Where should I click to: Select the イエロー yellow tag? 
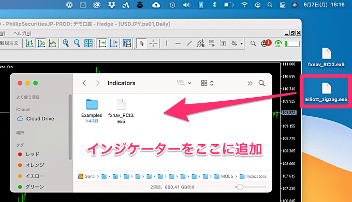pyautogui.click(x=31, y=176)
